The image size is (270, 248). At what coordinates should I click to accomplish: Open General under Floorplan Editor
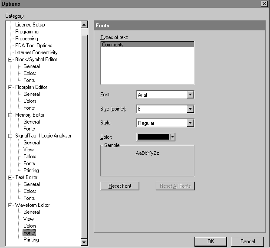[32, 94]
